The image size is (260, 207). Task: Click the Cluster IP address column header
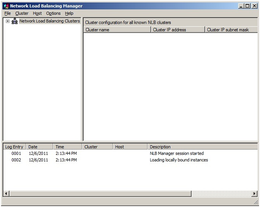pyautogui.click(x=178, y=30)
